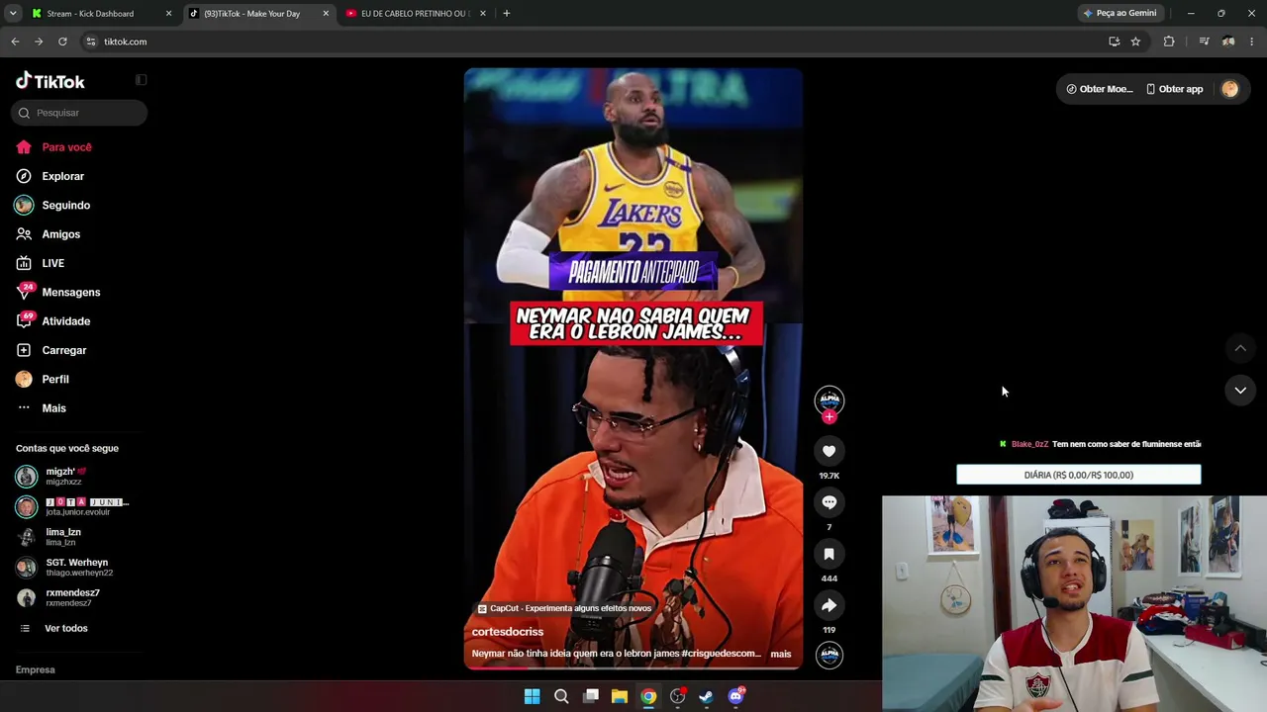This screenshot has height=712, width=1267.
Task: Open Windows Start menu
Action: point(532,696)
